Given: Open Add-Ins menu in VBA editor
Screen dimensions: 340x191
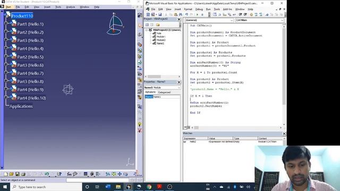Looking at the screenshot, I should click(x=227, y=10).
